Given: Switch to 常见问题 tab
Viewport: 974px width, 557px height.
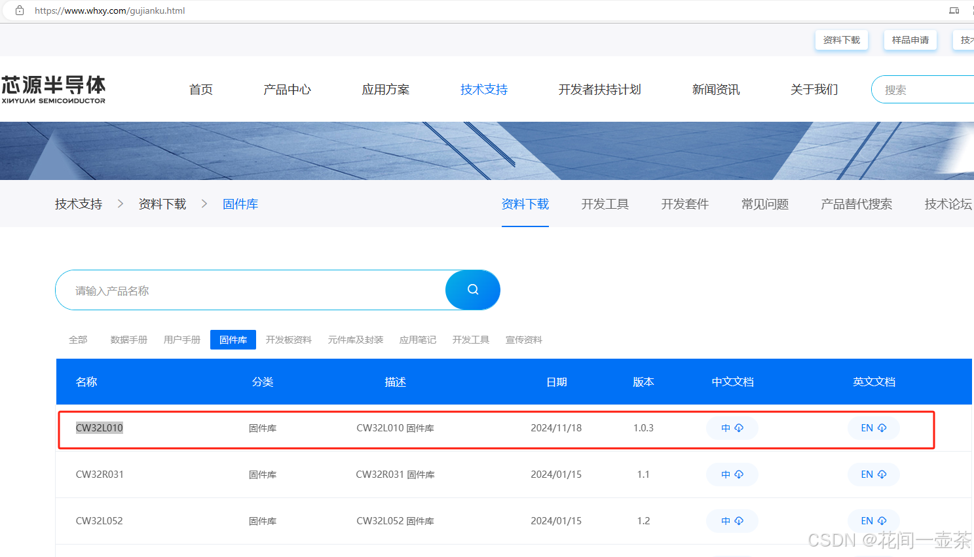Looking at the screenshot, I should coord(765,204).
